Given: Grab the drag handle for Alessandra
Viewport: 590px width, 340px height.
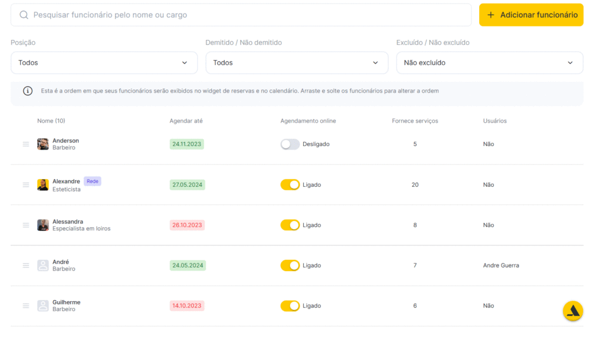Looking at the screenshot, I should pyautogui.click(x=26, y=225).
